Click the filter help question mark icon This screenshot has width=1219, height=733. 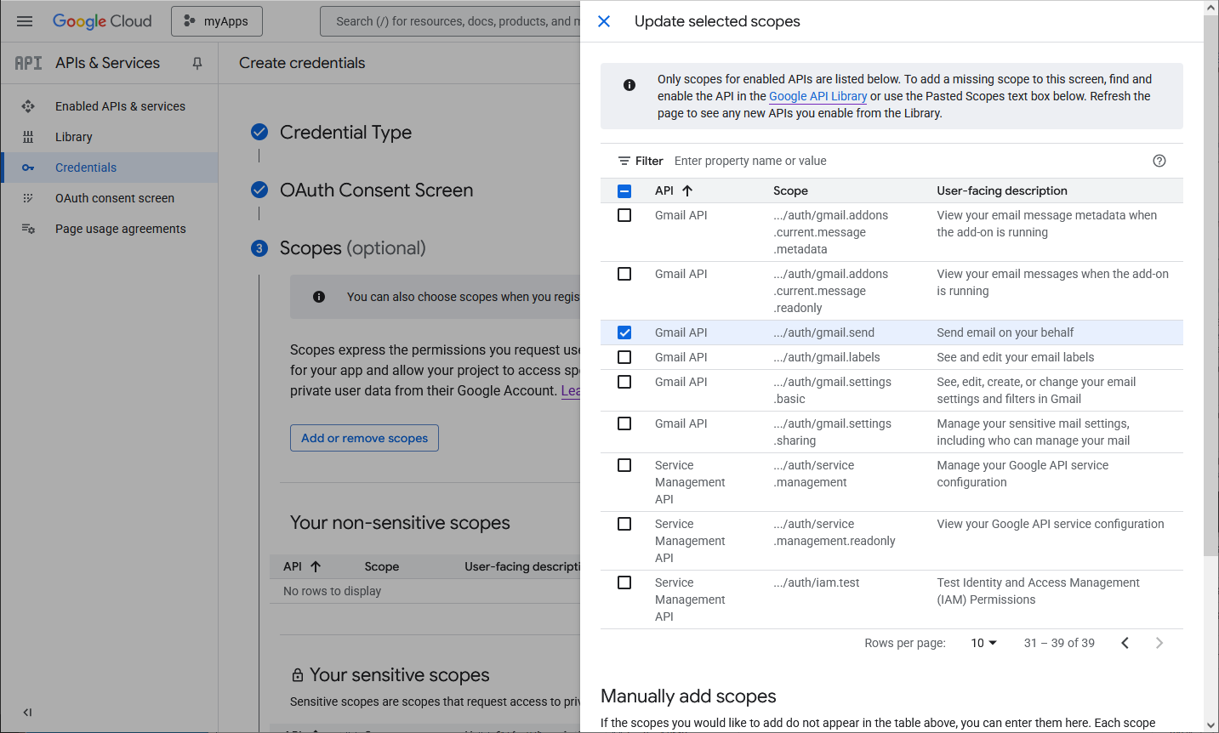pyautogui.click(x=1159, y=161)
